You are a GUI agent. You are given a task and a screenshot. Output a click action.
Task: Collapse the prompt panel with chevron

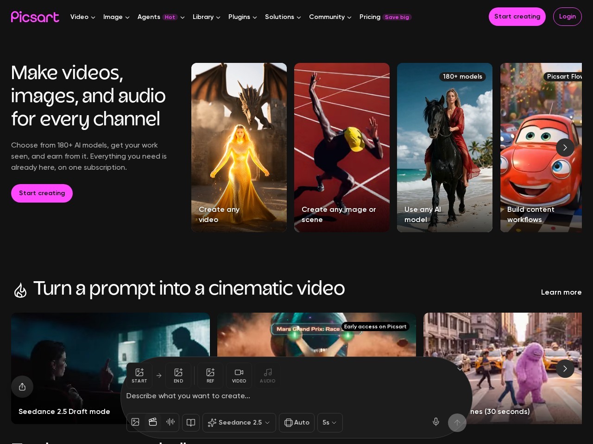click(x=460, y=369)
